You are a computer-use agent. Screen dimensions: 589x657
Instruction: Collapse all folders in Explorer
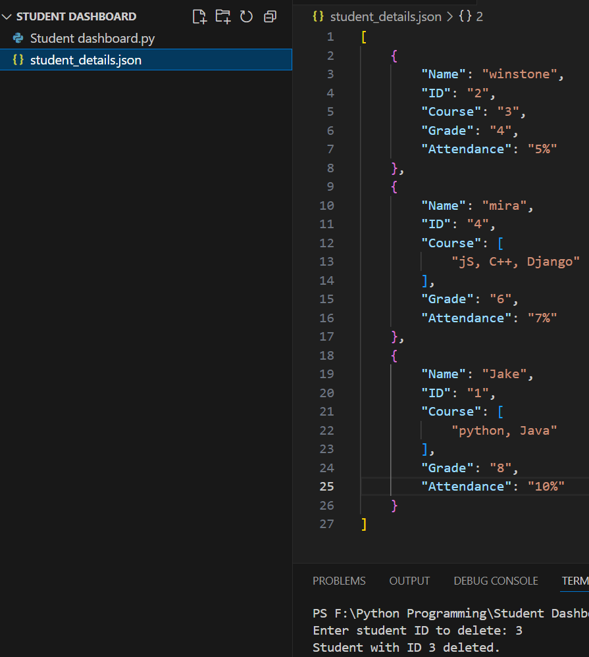tap(270, 16)
